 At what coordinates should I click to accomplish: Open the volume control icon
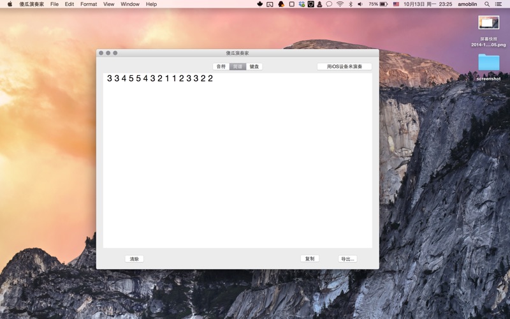360,4
